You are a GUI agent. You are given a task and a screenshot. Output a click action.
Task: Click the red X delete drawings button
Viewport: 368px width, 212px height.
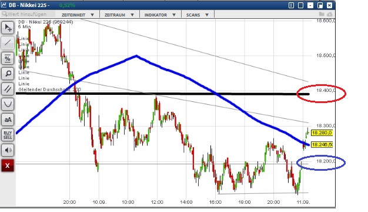8,165
